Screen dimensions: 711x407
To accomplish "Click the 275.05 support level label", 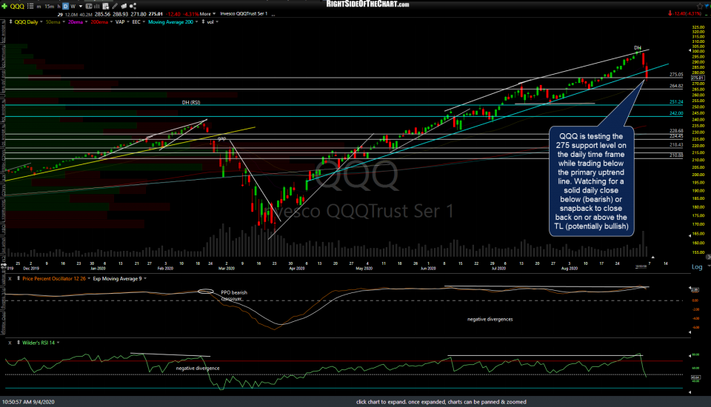I will point(676,74).
